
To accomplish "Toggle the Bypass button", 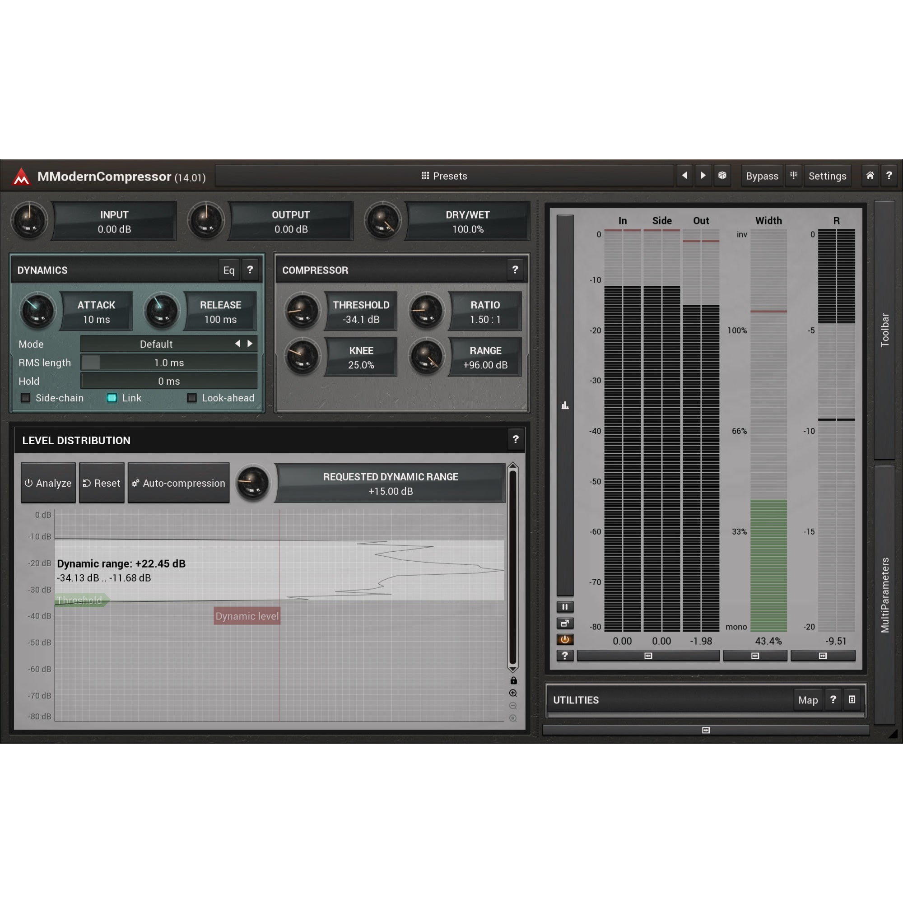I will pyautogui.click(x=762, y=176).
